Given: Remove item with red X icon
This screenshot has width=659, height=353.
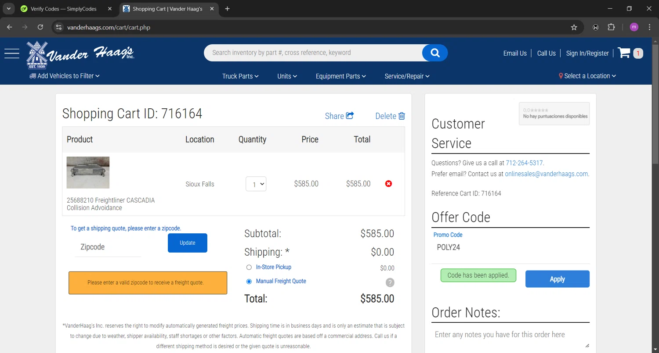Looking at the screenshot, I should point(388,184).
